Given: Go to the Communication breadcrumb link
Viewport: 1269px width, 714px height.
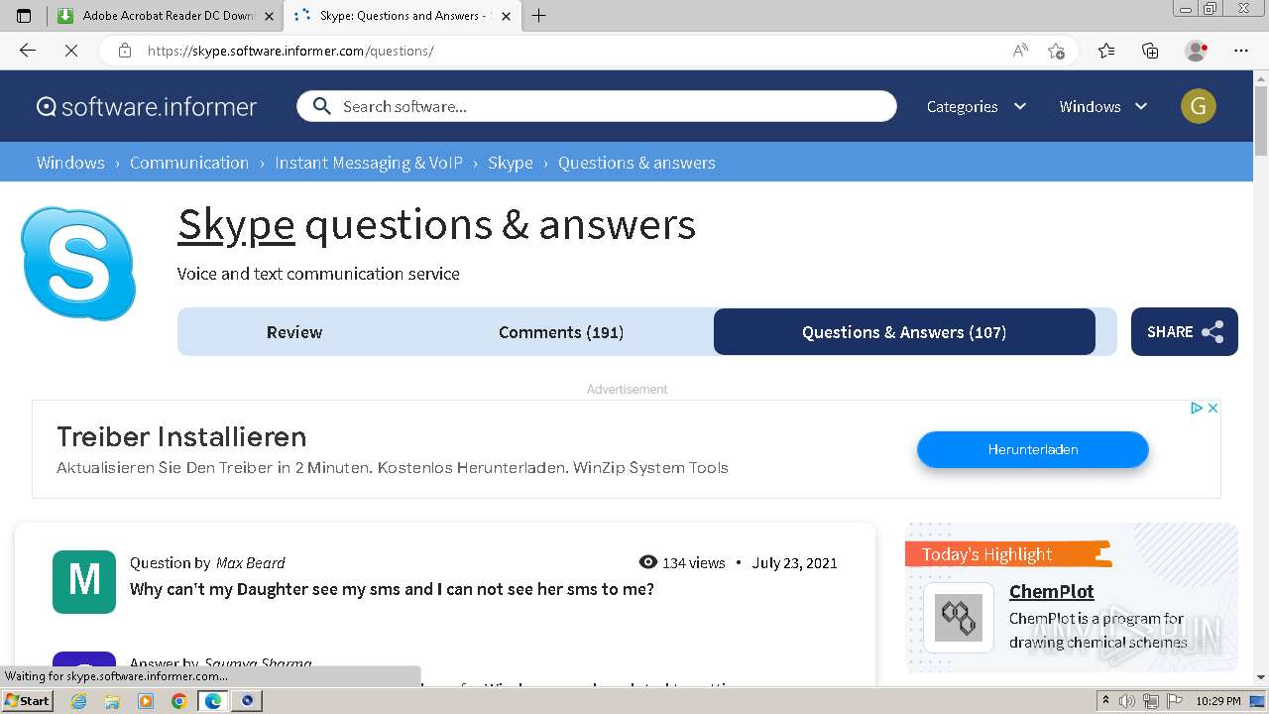Looking at the screenshot, I should 189,163.
